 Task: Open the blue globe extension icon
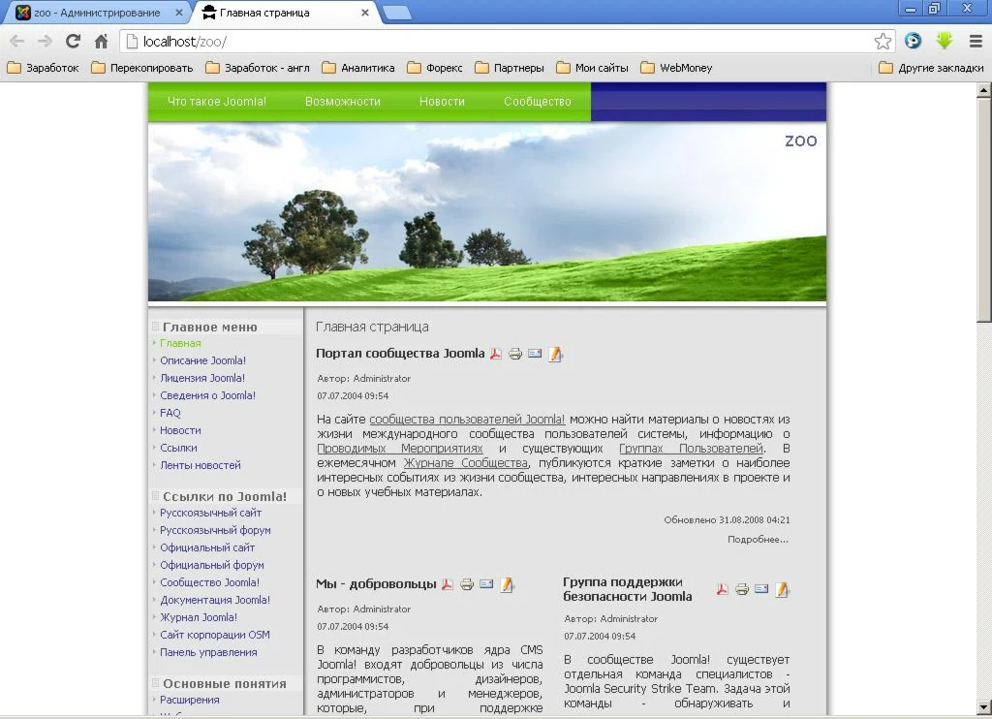(x=913, y=41)
